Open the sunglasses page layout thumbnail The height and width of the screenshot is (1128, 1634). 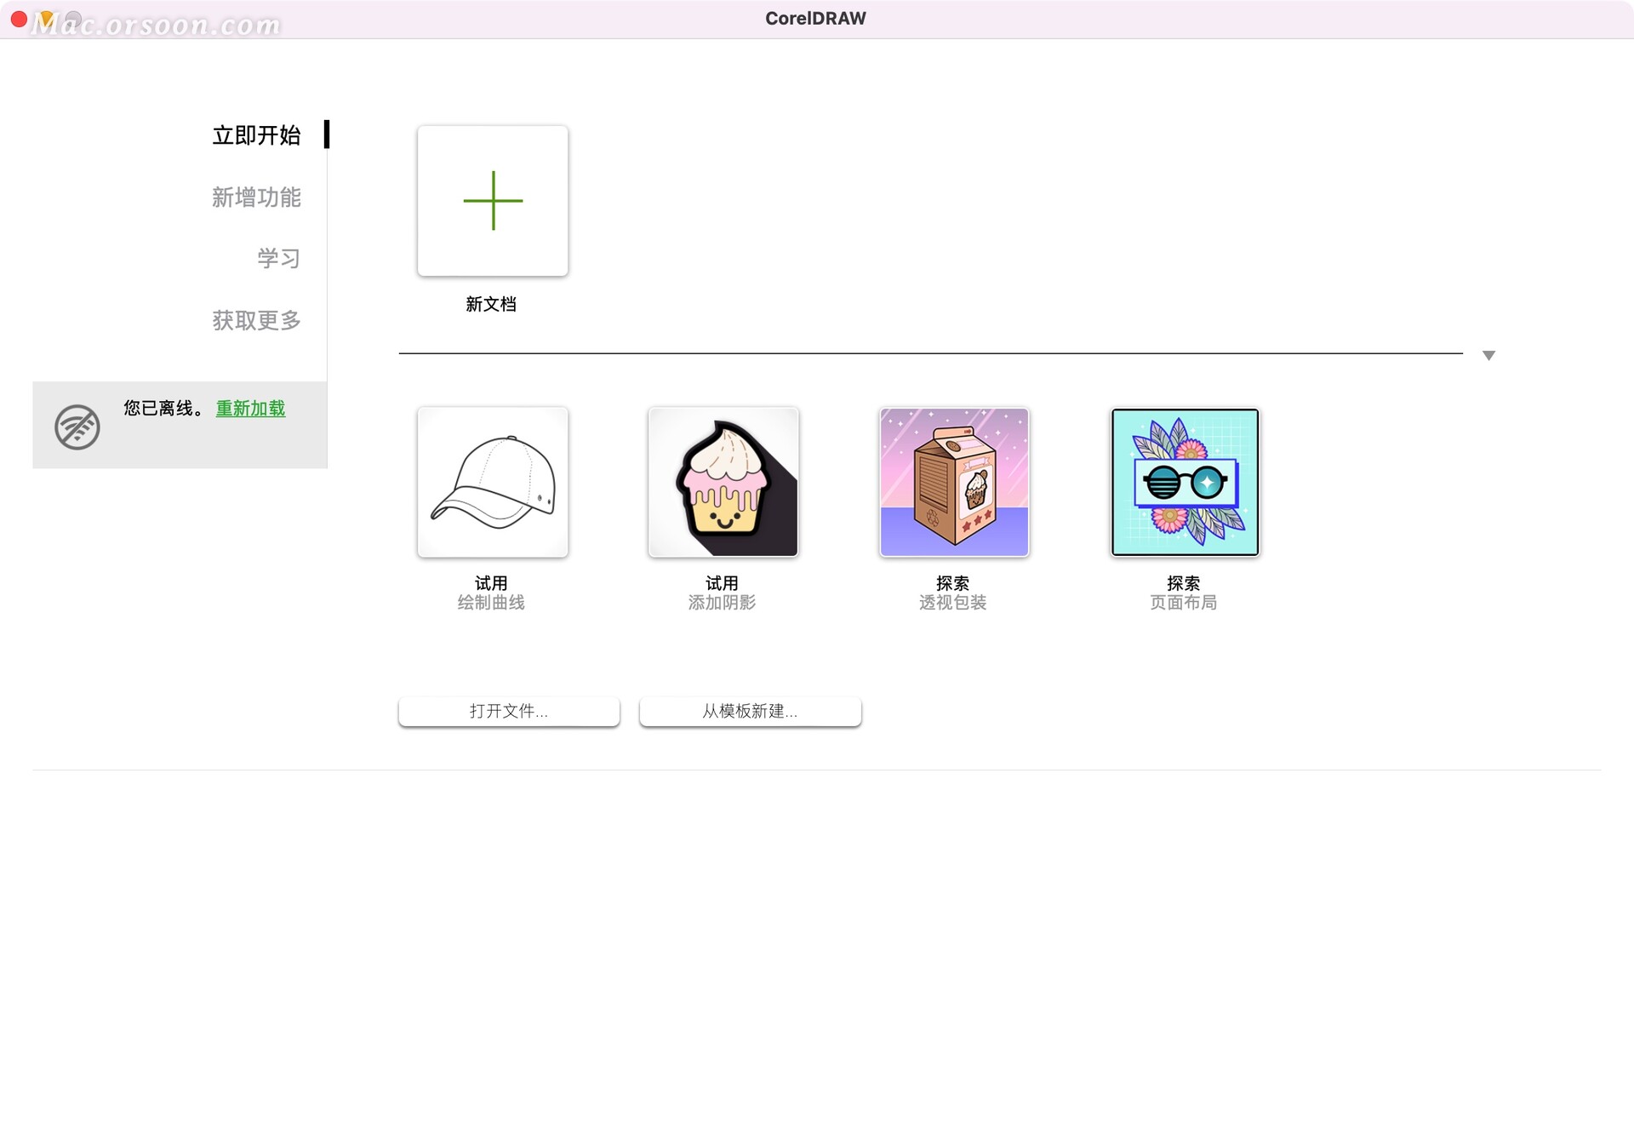point(1185,482)
